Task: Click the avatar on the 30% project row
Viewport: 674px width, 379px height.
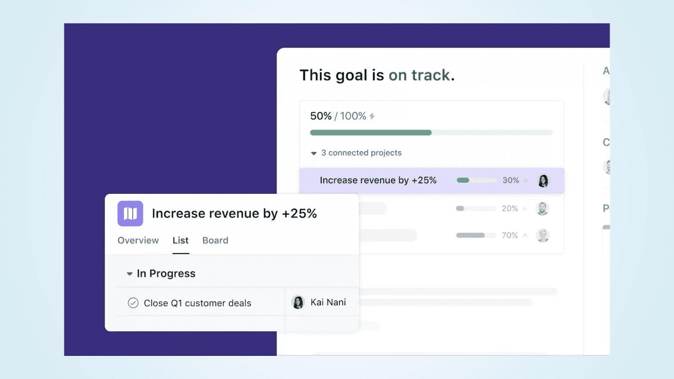Action: pos(543,180)
